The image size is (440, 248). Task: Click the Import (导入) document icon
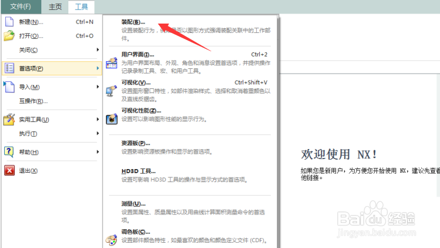[9, 87]
